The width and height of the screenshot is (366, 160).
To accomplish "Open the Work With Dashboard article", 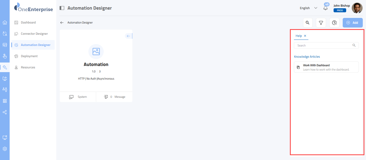I will click(x=326, y=67).
